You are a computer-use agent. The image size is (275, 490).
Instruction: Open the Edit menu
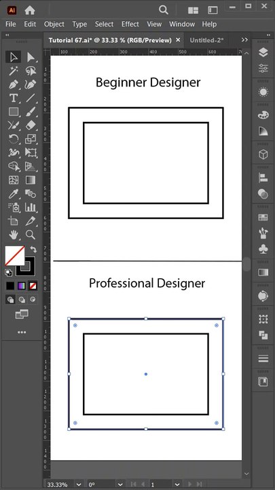(30, 24)
